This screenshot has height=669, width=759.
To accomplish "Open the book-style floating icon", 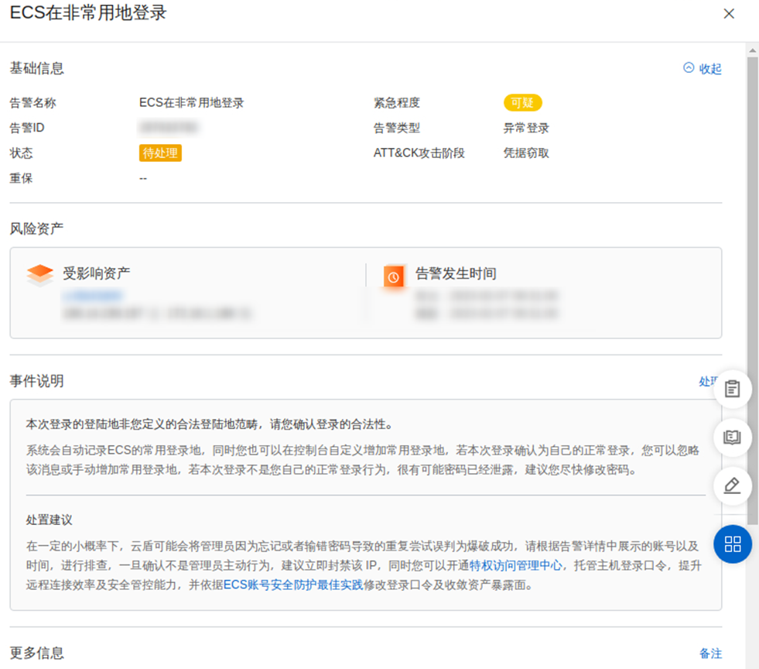I will click(x=732, y=437).
